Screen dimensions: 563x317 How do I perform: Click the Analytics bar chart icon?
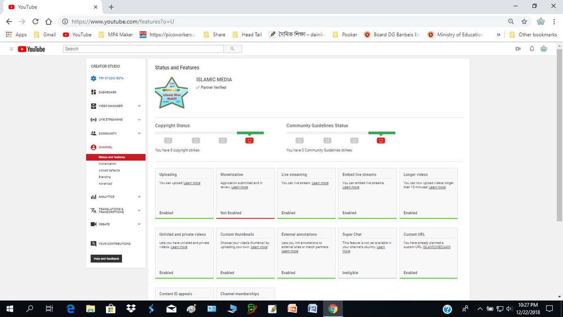93,197
